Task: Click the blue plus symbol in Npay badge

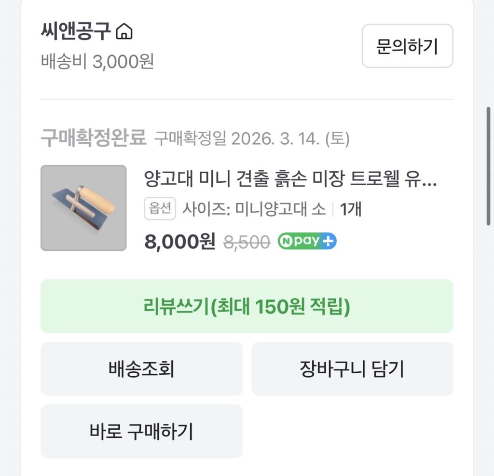Action: click(329, 241)
